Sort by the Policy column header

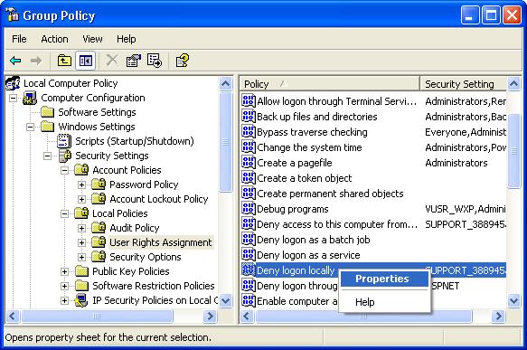[329, 84]
